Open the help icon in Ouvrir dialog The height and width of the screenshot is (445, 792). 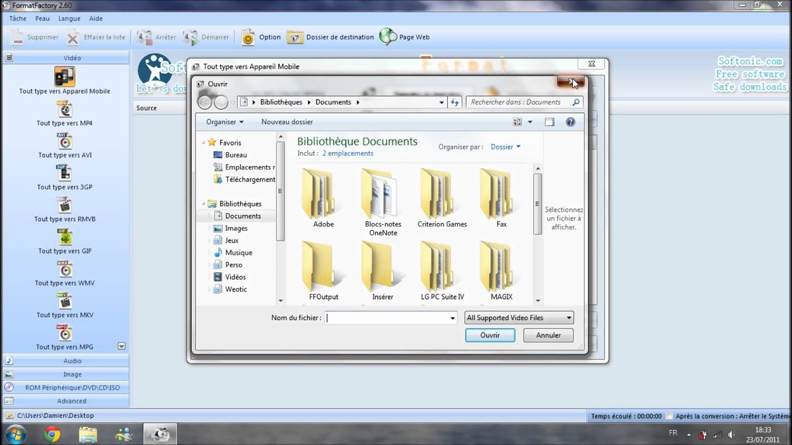pyautogui.click(x=570, y=122)
